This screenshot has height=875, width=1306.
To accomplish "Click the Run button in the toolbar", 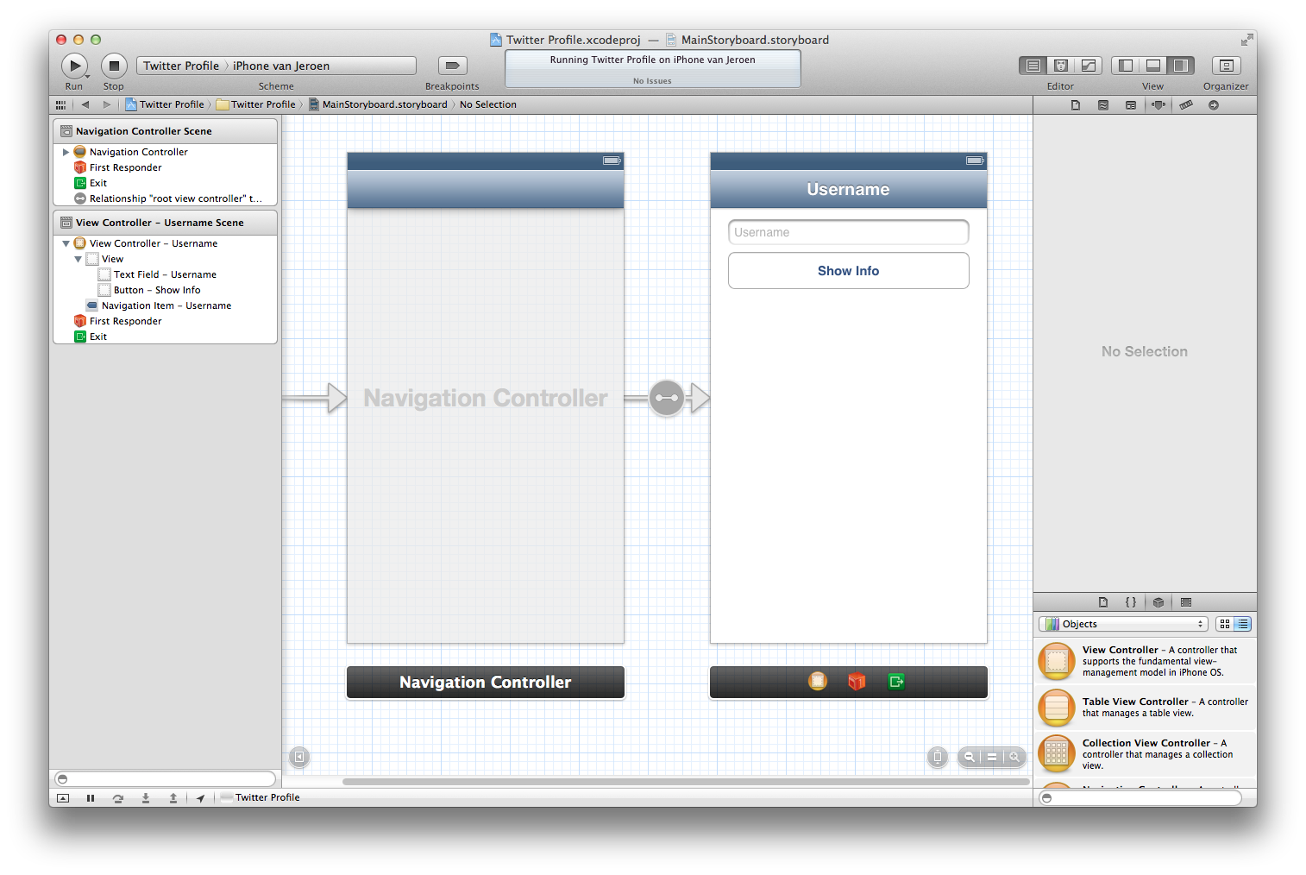I will point(74,66).
